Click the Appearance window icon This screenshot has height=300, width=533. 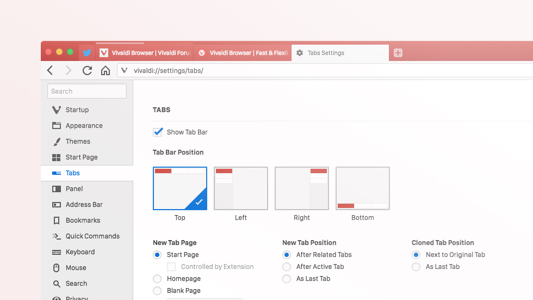pos(57,126)
